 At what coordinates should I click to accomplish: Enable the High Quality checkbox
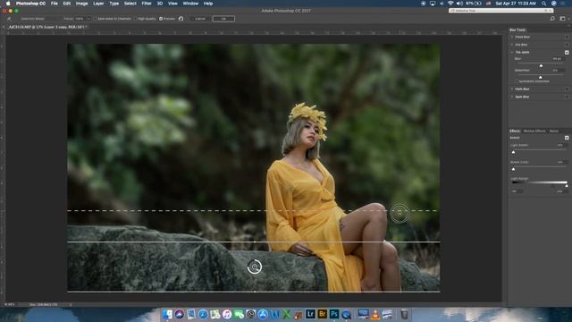135,19
